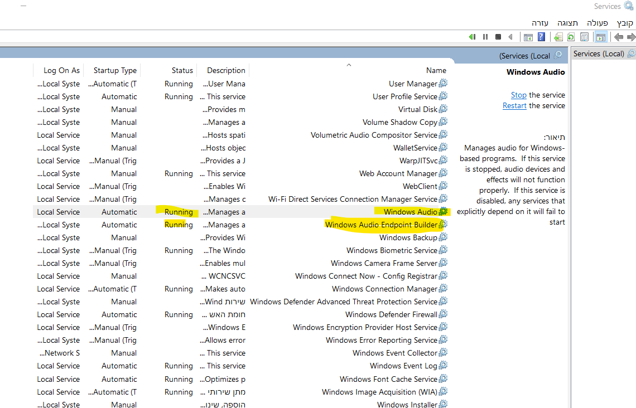Sort by the Startup Type column header
636x408 pixels.
(x=115, y=70)
